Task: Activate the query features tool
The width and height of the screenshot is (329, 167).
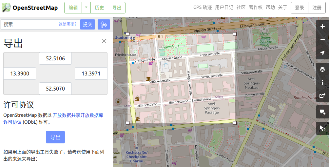Action: [x=322, y=128]
